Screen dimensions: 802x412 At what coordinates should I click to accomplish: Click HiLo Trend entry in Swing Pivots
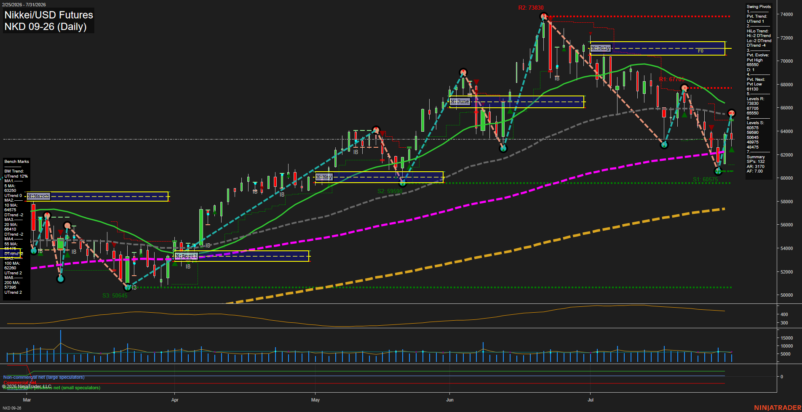tap(758, 31)
